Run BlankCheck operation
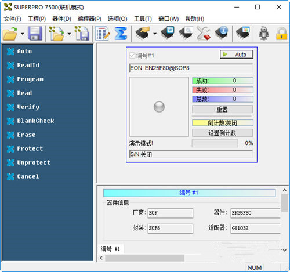This screenshot has width=290, height=272. [30, 121]
